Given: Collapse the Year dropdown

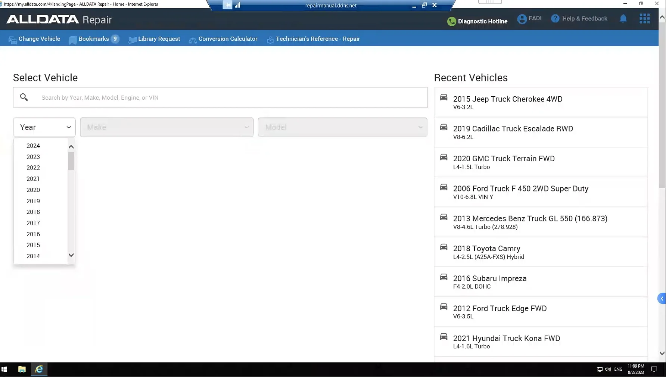Looking at the screenshot, I should (x=44, y=127).
